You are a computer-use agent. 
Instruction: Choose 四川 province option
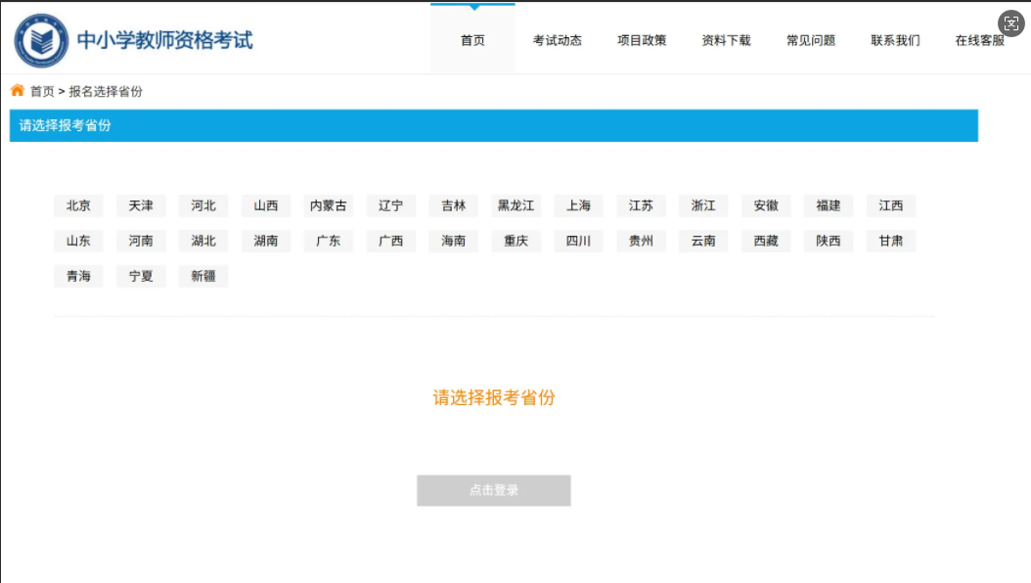coord(578,241)
